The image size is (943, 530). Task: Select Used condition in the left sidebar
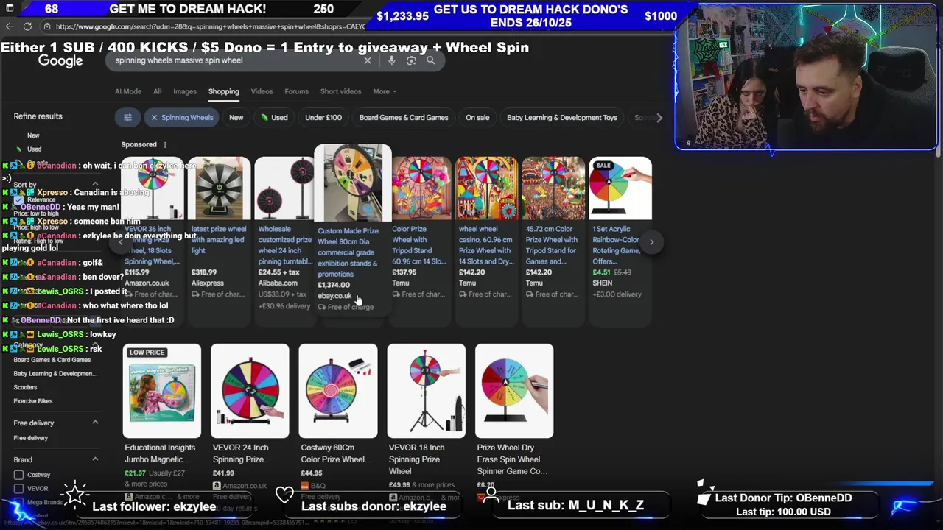(x=34, y=149)
